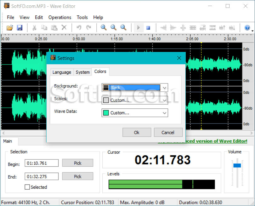Click the reverse waveform toolbar icon

coord(203,28)
